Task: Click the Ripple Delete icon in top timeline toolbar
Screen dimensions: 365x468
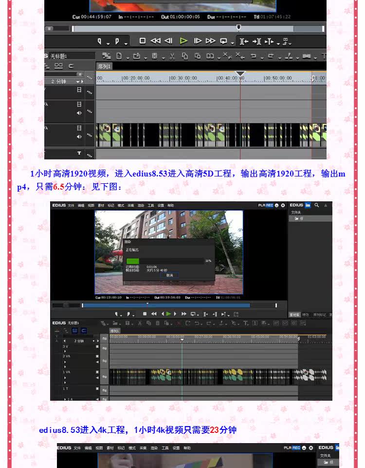Action: point(240,56)
